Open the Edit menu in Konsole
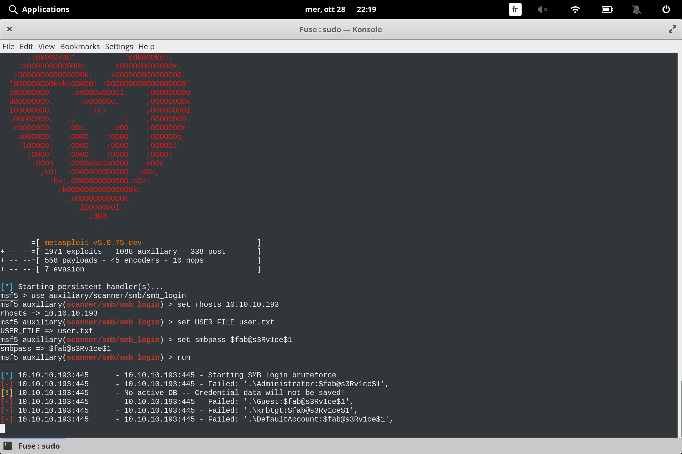The image size is (682, 454). click(26, 46)
